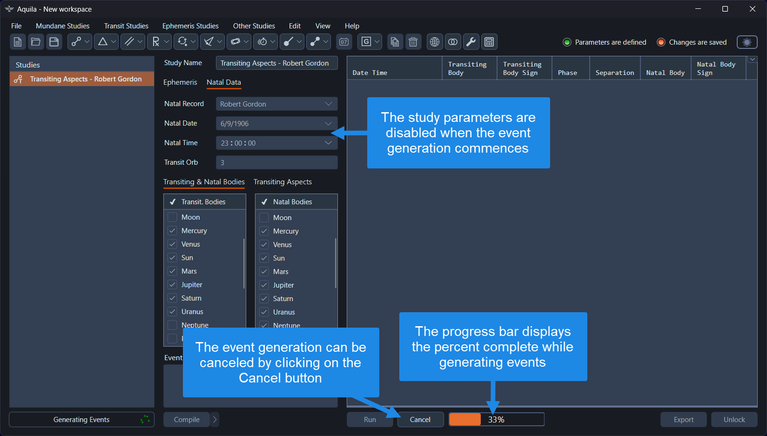Open the Natal Record dropdown

pos(329,104)
